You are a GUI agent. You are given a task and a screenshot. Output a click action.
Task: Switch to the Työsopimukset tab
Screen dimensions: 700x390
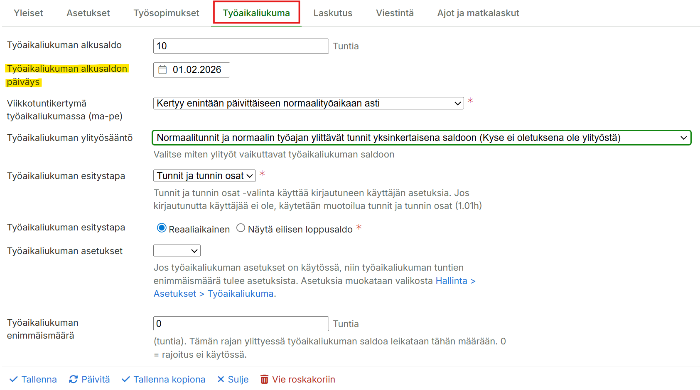coord(166,13)
